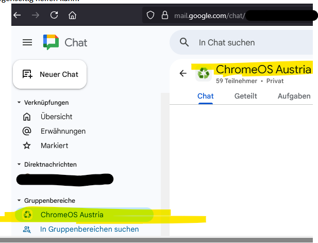
Task: Click the Google Chat logo
Action: point(52,42)
